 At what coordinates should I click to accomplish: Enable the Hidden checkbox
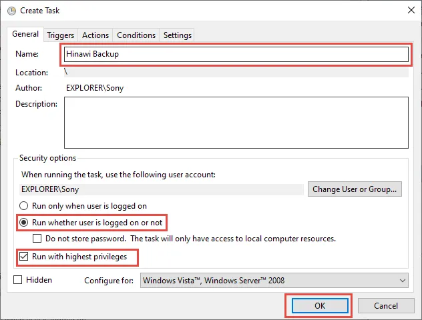tap(18, 280)
